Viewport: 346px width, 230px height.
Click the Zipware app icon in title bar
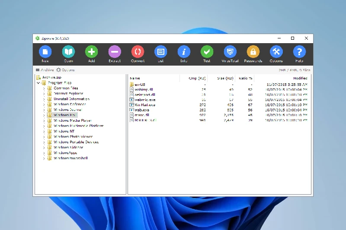(x=38, y=38)
